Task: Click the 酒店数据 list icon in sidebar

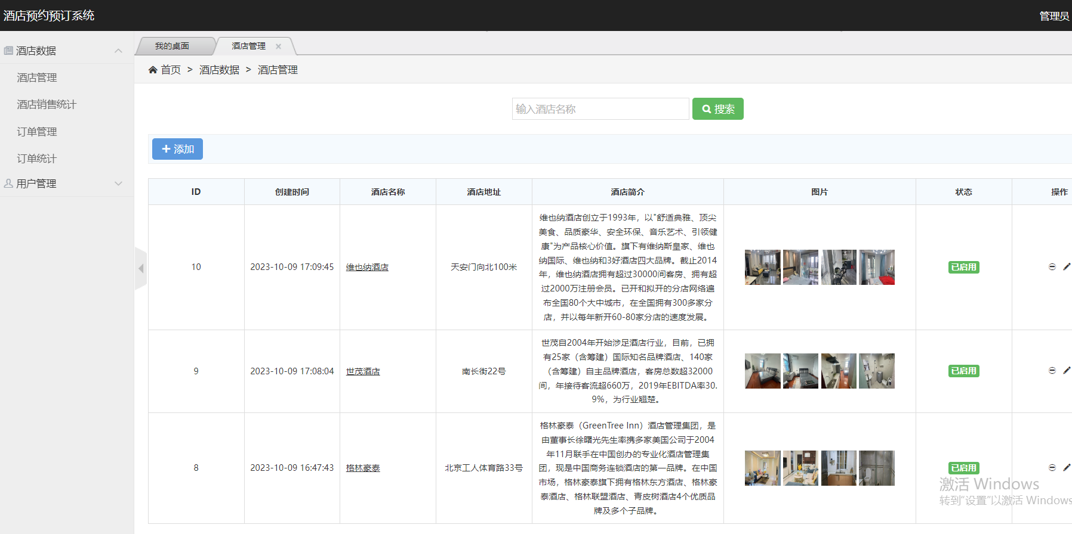Action: [8, 51]
